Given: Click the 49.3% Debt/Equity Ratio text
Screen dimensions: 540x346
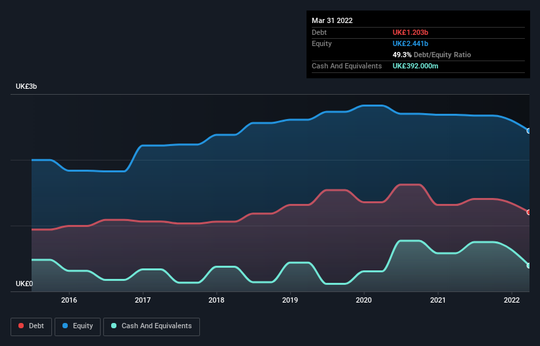Looking at the screenshot, I should [431, 55].
